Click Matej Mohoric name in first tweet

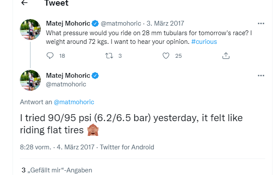click(68, 23)
